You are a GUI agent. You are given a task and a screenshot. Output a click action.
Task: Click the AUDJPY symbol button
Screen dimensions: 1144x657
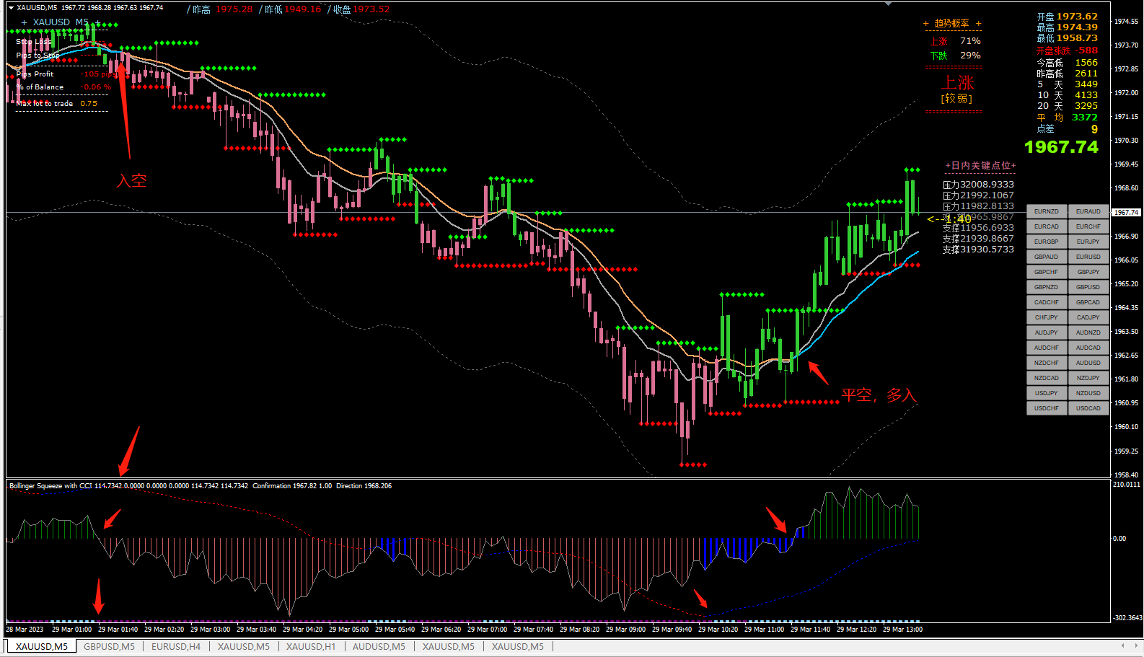1047,332
